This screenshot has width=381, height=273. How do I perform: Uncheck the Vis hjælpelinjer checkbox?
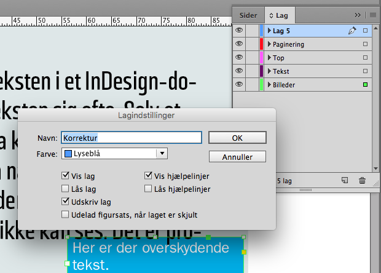click(x=148, y=176)
